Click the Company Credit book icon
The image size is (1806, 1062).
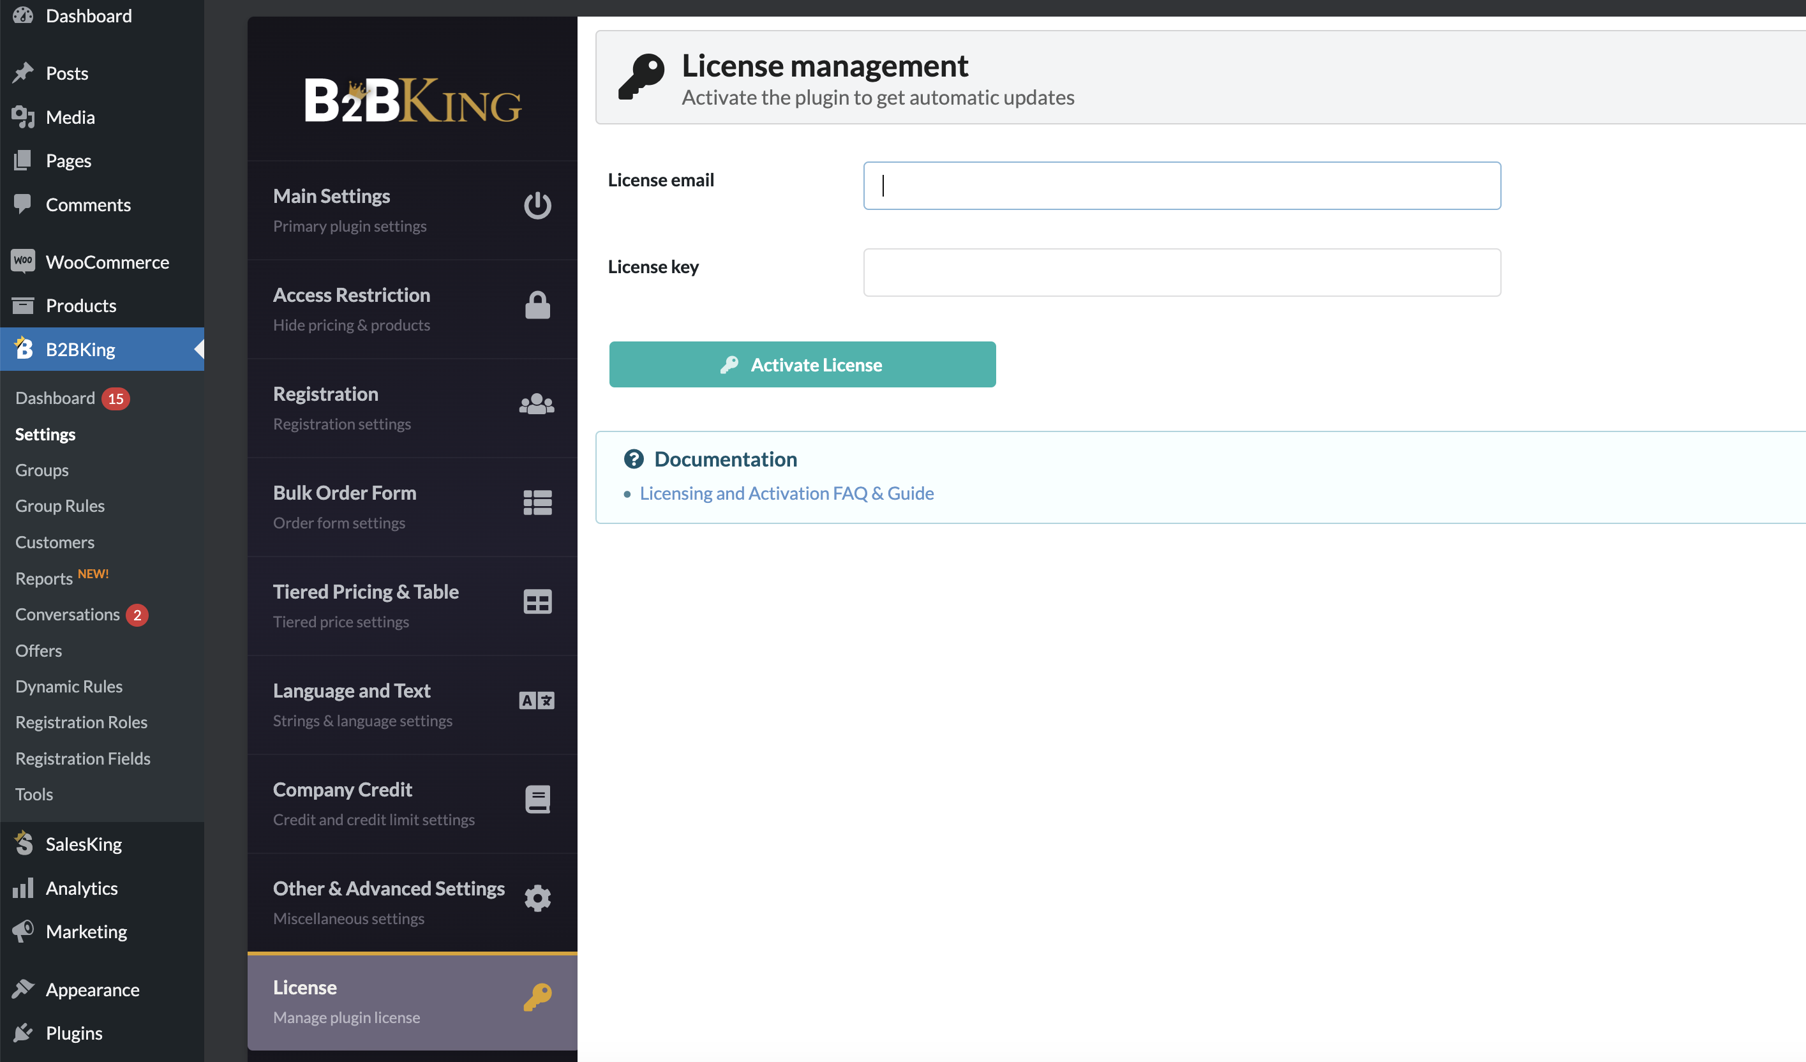(537, 800)
